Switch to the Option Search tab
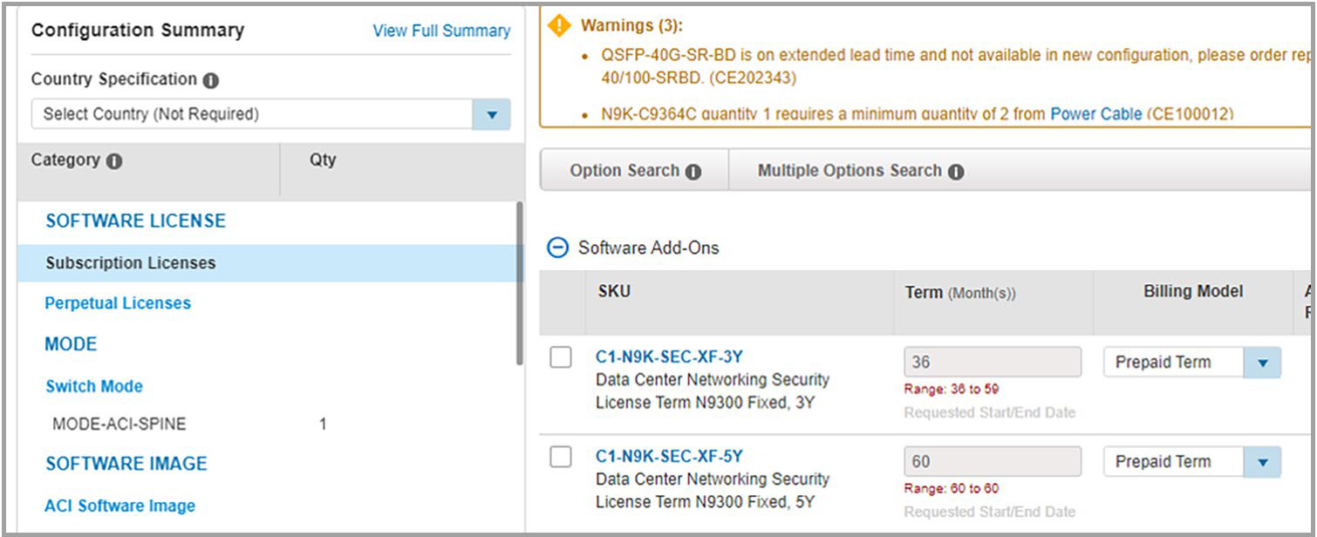 624,171
